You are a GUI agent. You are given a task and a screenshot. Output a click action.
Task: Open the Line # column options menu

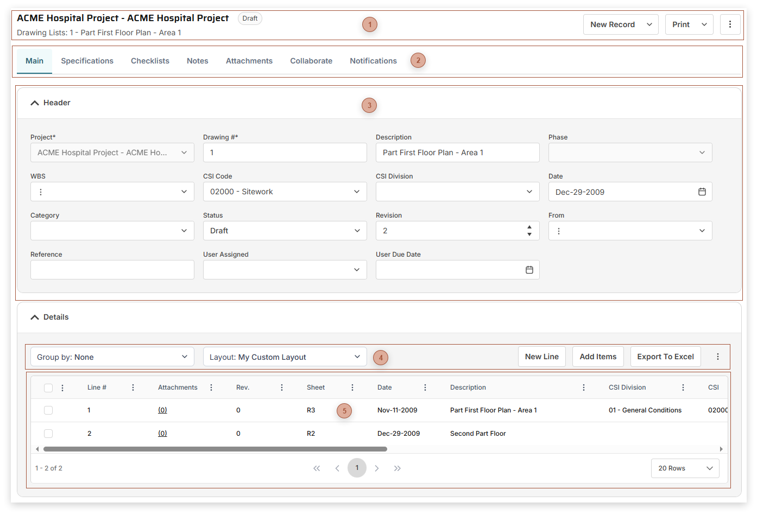133,387
